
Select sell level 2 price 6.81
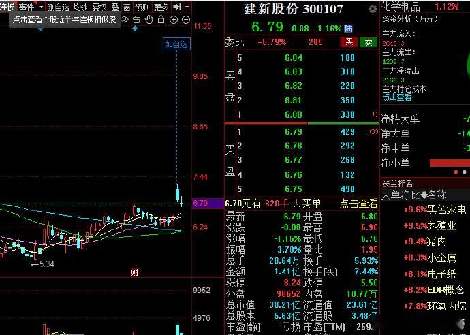coord(294,100)
